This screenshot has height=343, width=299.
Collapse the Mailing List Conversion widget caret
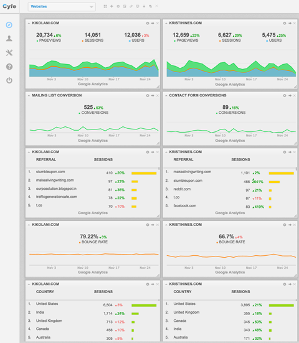tap(29, 96)
